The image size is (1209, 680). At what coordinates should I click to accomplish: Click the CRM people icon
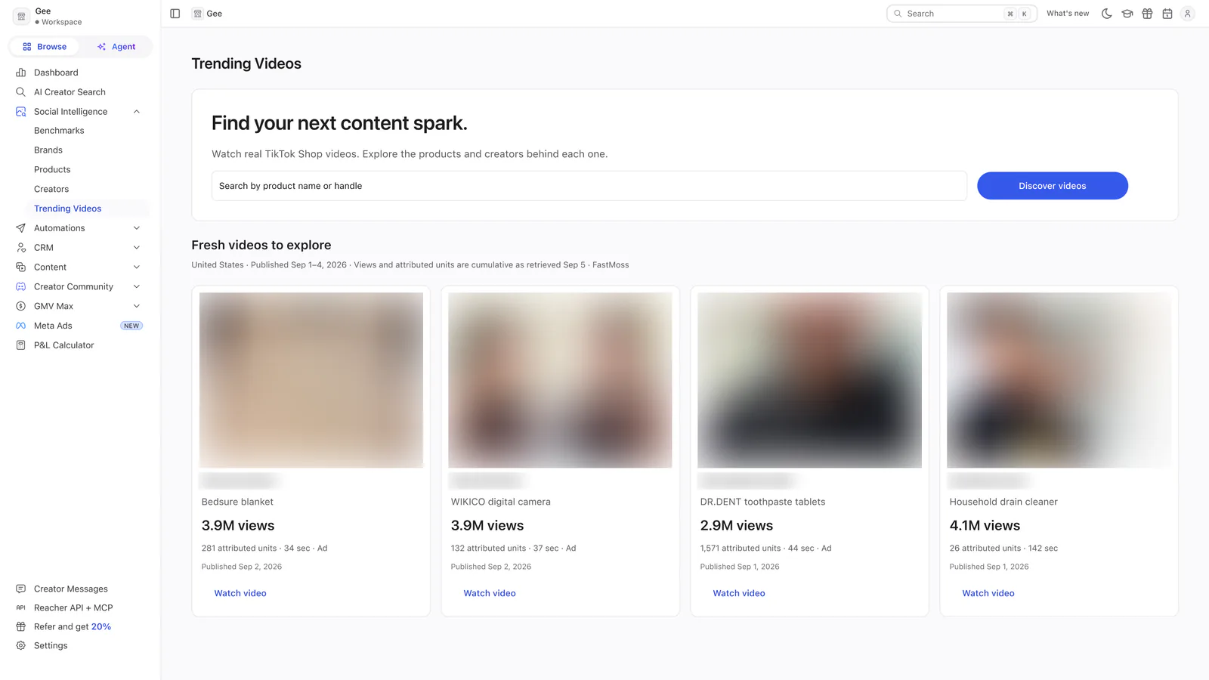click(x=21, y=248)
